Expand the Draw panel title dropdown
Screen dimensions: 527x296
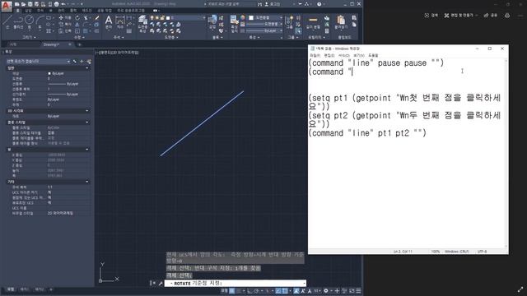click(x=30, y=37)
